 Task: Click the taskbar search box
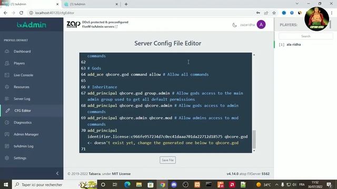[54, 184]
